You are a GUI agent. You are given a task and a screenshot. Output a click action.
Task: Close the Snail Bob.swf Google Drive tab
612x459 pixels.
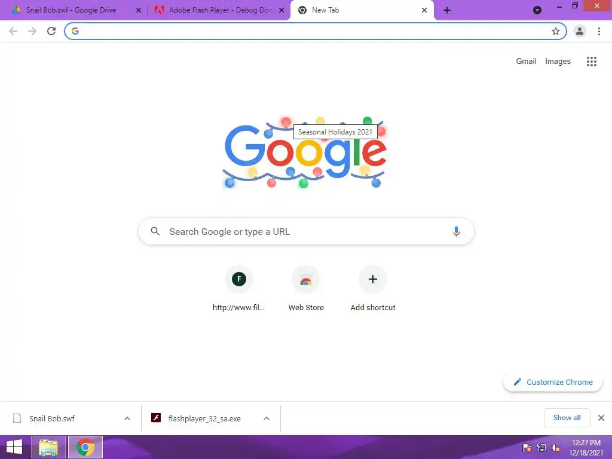pyautogui.click(x=138, y=10)
